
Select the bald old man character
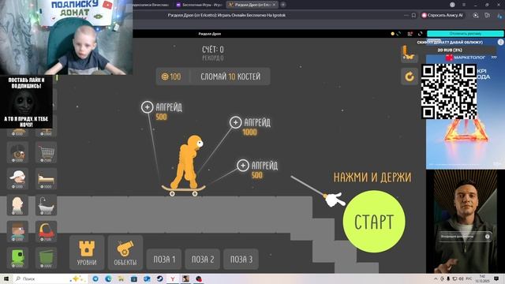pos(17,205)
